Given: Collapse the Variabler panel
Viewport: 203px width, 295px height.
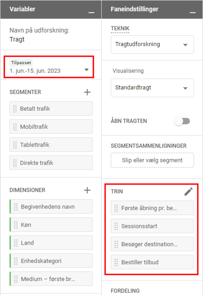Looking at the screenshot, I should [x=91, y=13].
